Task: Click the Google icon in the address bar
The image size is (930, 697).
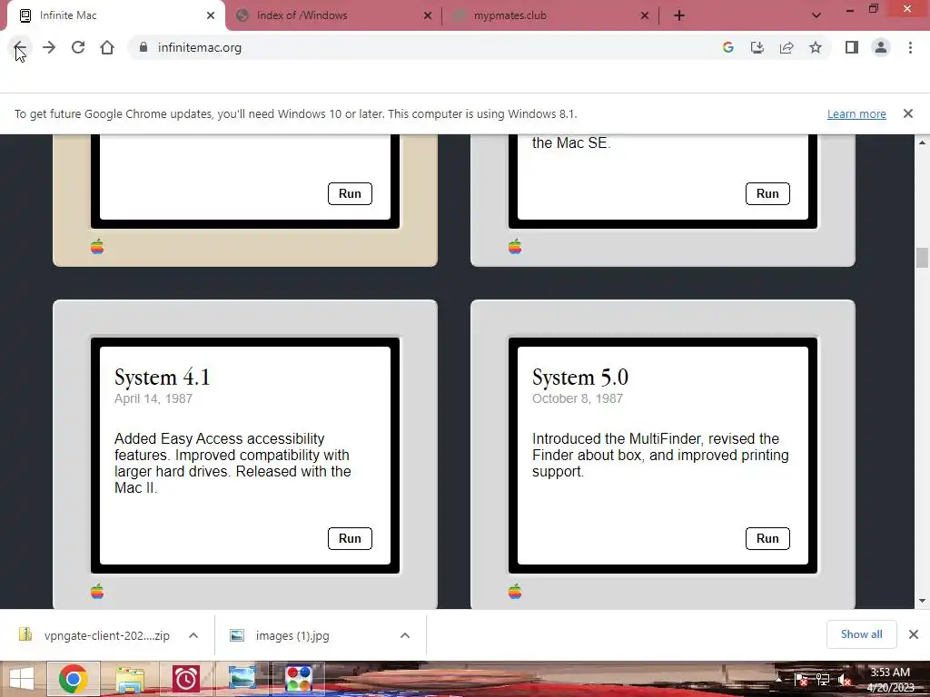Action: 728,47
